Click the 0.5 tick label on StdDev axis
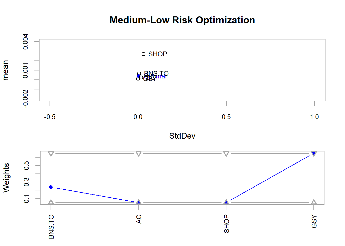The image size is (345, 246). (226, 117)
